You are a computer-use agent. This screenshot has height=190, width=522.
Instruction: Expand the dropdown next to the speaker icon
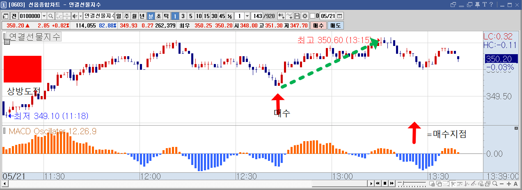click(80, 16)
